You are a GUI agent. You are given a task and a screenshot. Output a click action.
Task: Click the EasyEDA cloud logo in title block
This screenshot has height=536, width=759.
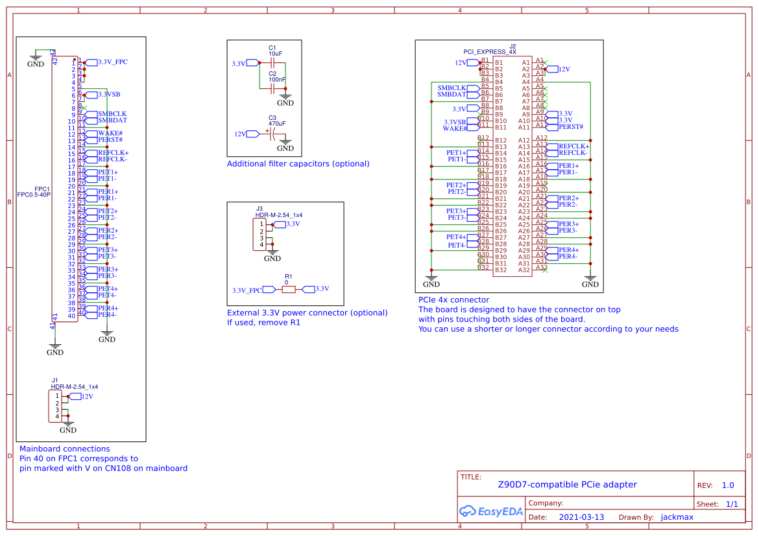click(x=468, y=511)
